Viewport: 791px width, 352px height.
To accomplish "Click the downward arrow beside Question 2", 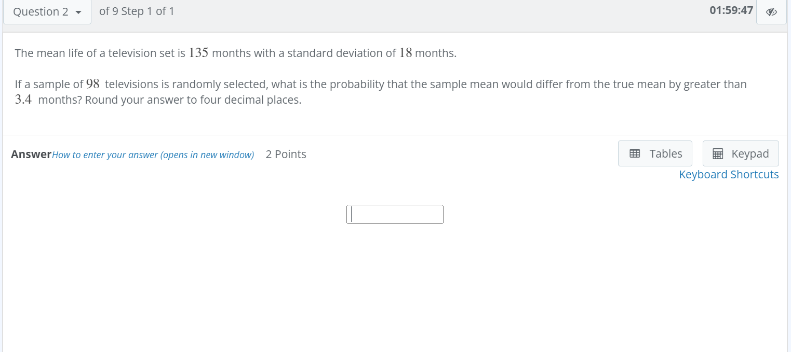I will (77, 11).
